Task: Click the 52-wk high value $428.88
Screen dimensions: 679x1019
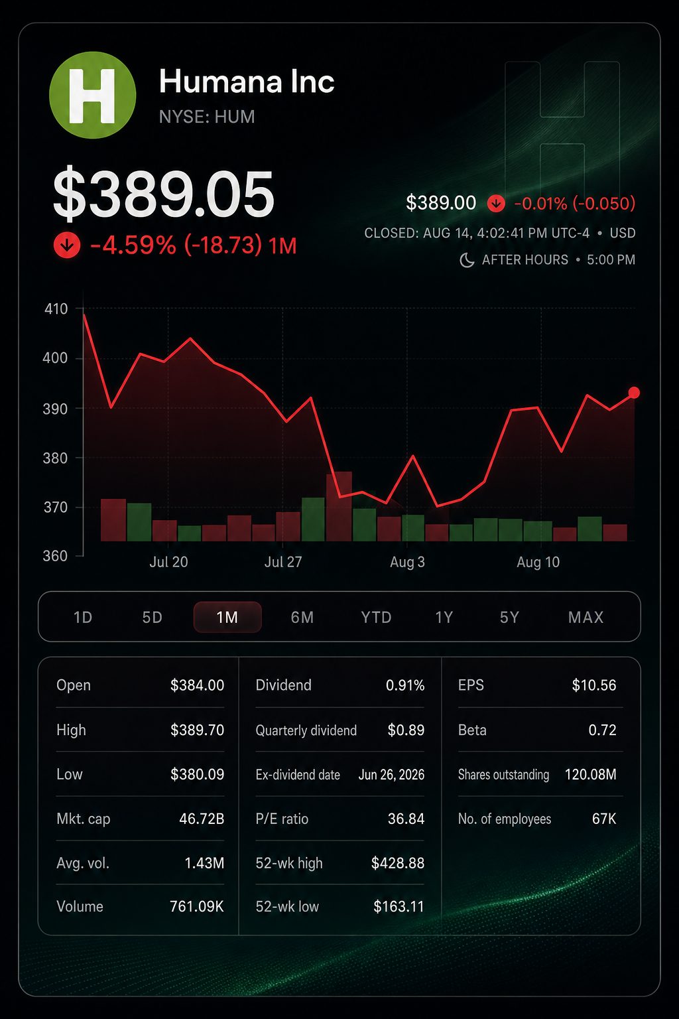Action: 398,863
